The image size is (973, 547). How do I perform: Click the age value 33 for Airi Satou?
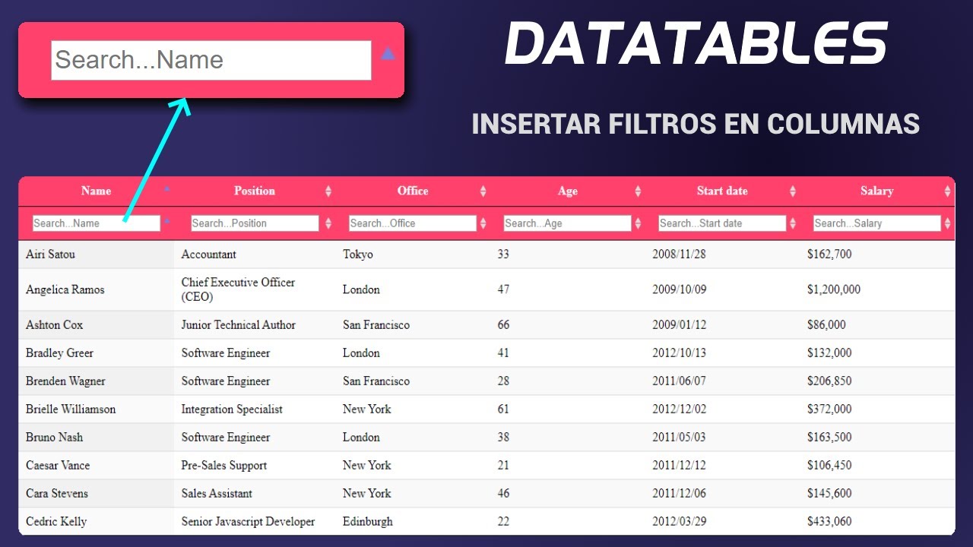[503, 255]
